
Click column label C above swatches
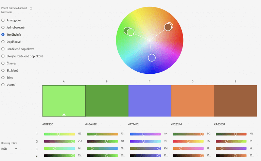pos(150,82)
